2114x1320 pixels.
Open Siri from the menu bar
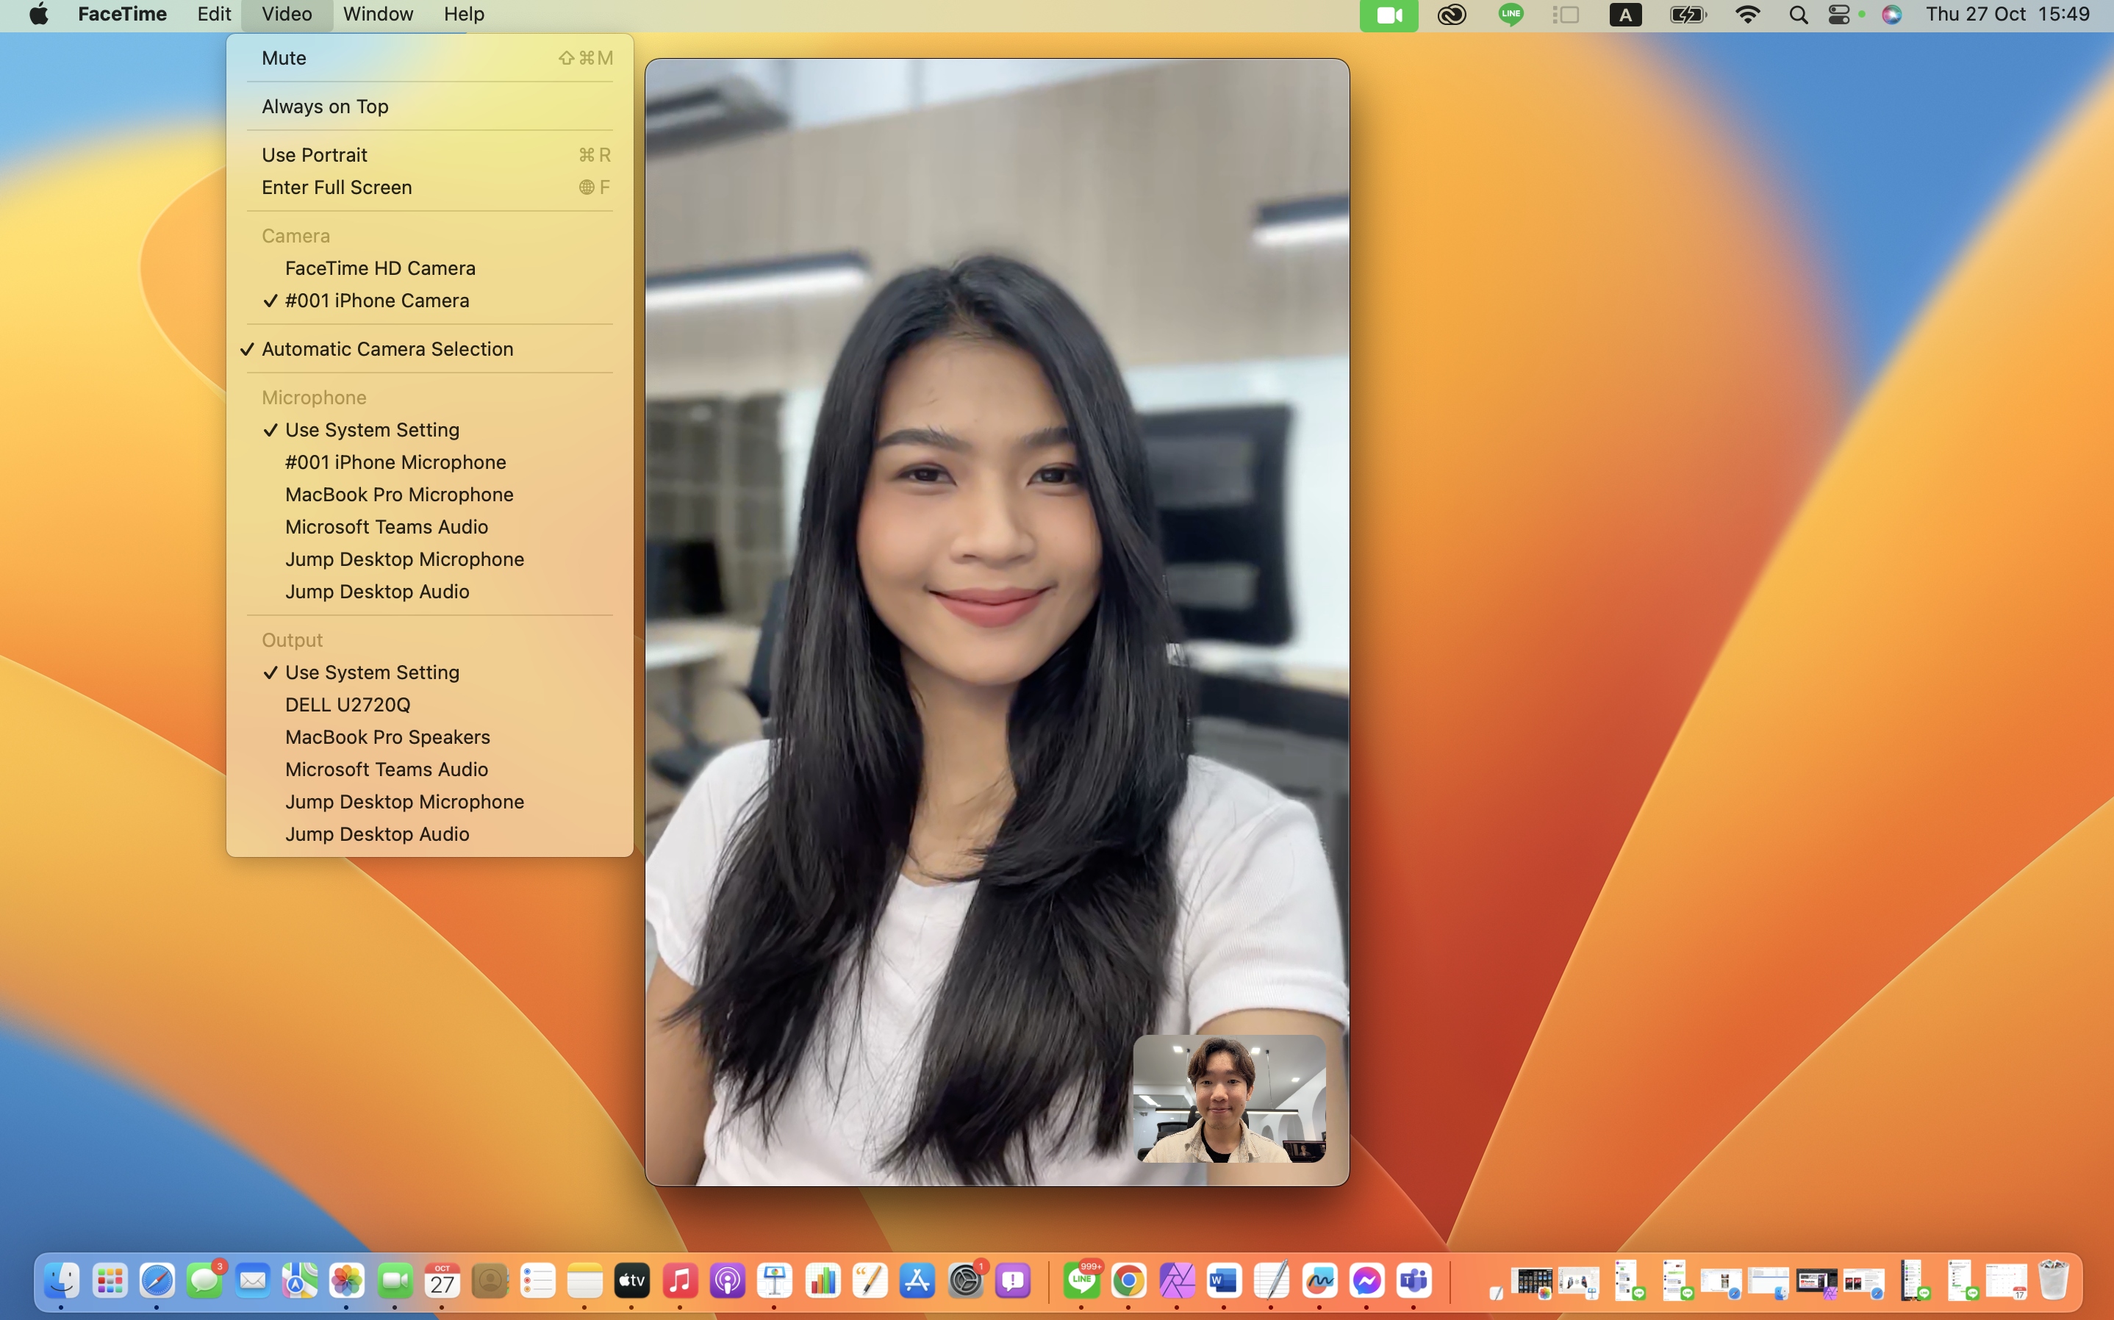click(1891, 15)
